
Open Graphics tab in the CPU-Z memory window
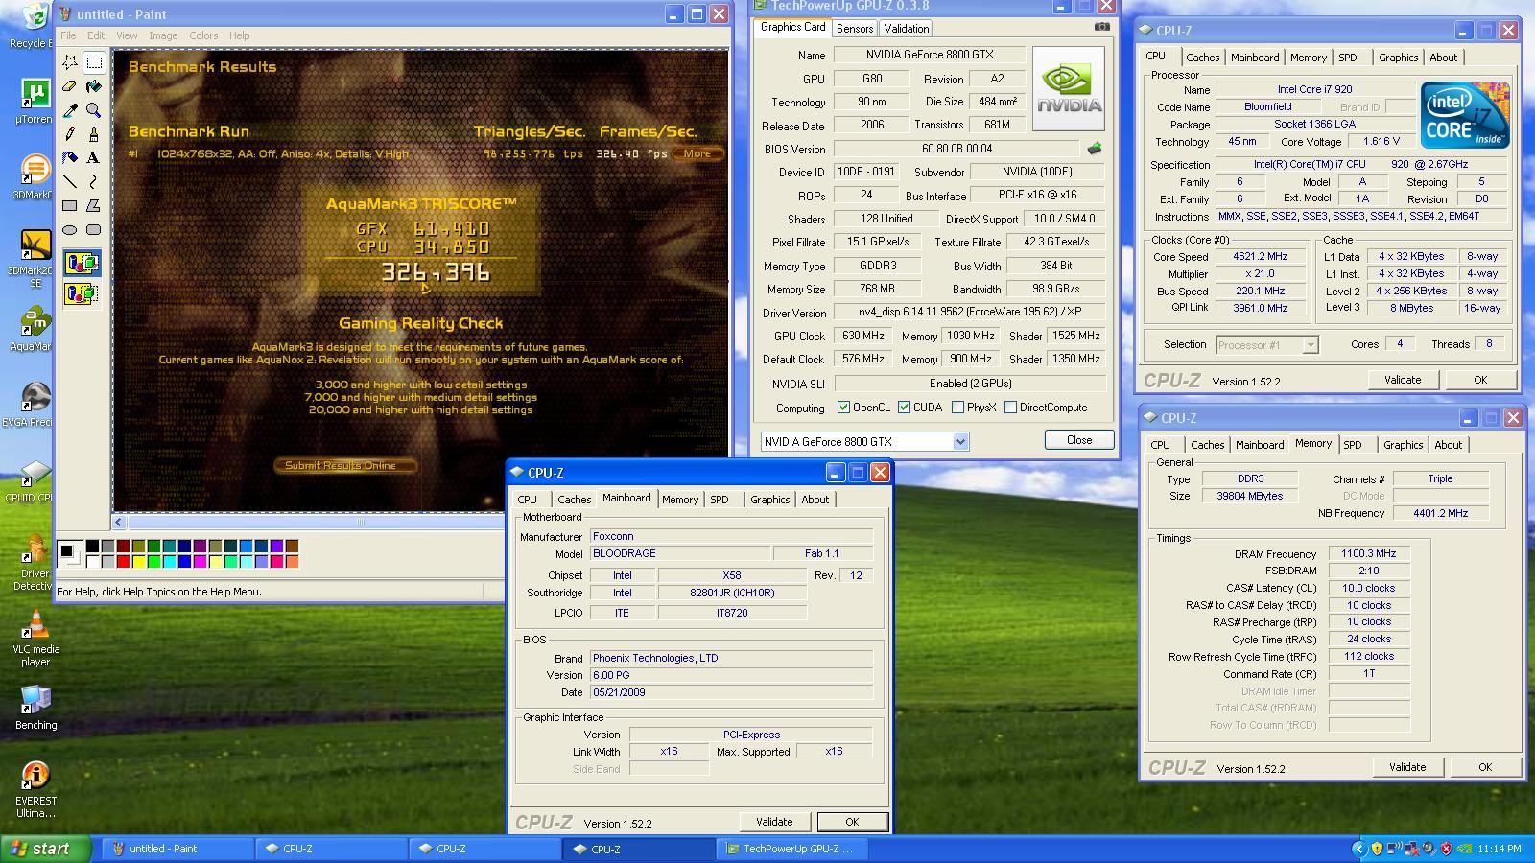[x=1403, y=445]
